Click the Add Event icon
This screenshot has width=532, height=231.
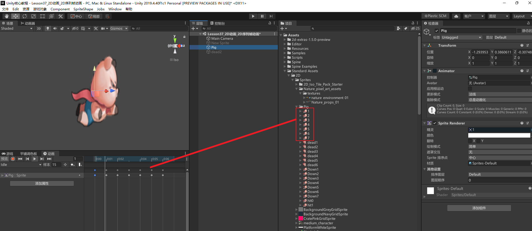[80, 165]
